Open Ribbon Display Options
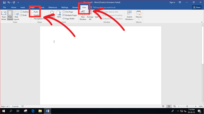204x114 pixels. [x=180, y=2]
